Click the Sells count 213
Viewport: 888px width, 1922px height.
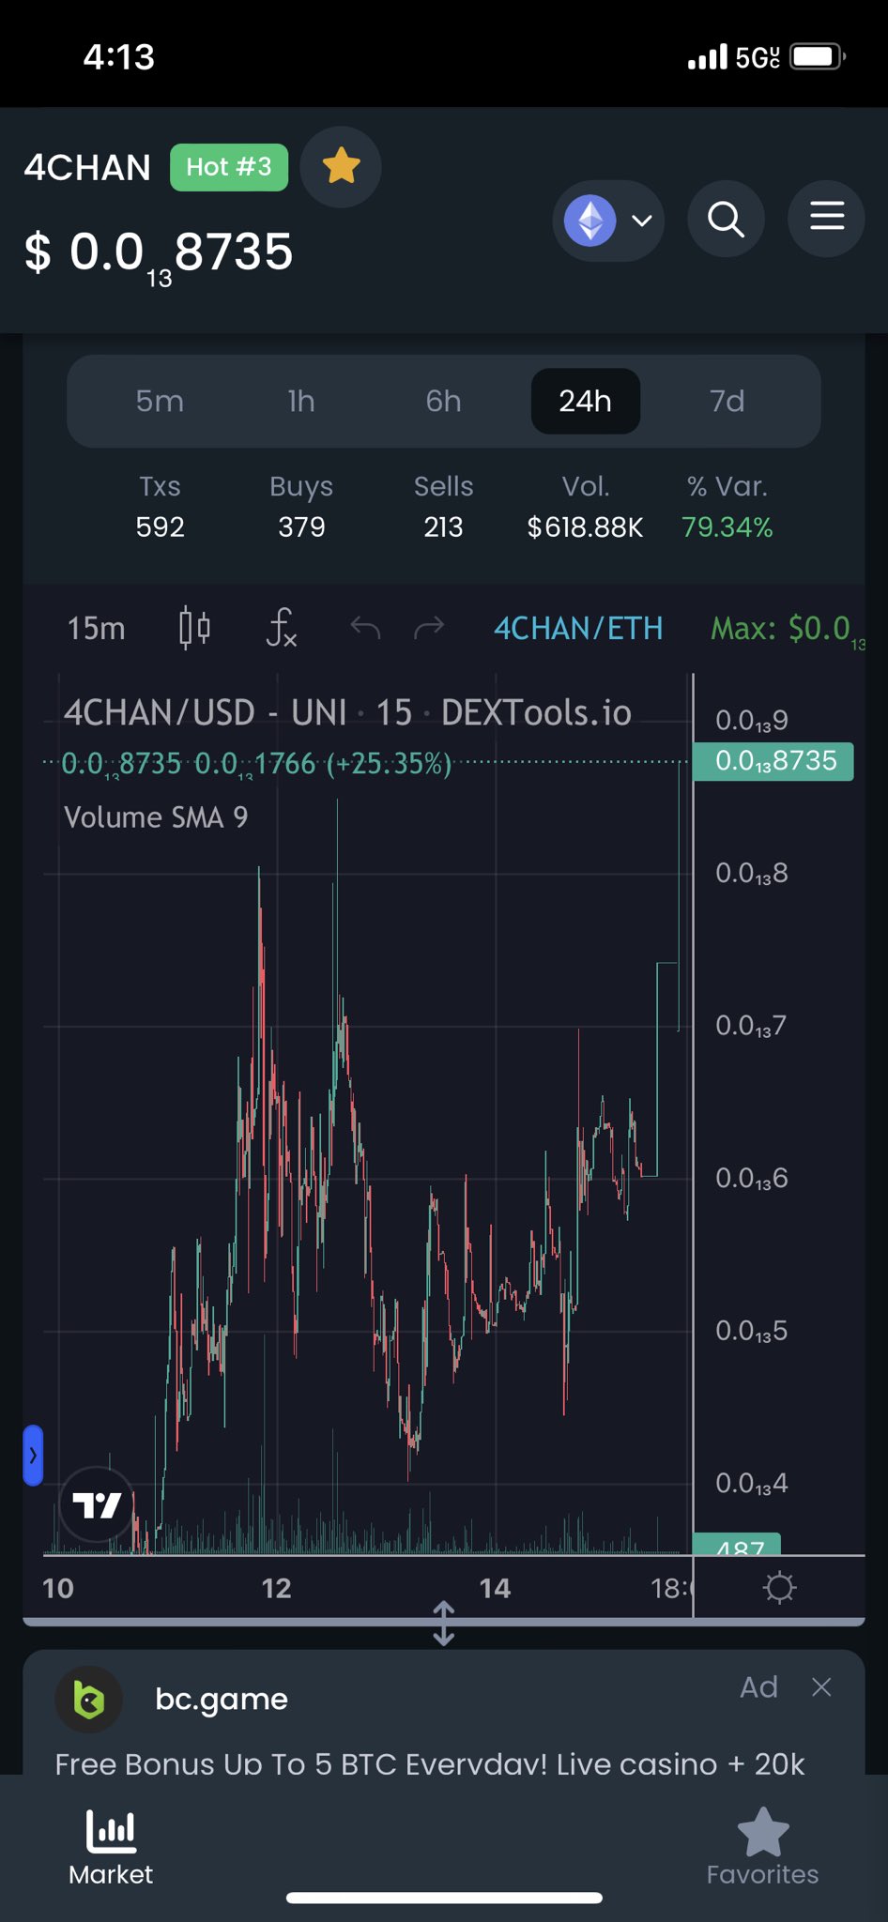pos(443,527)
